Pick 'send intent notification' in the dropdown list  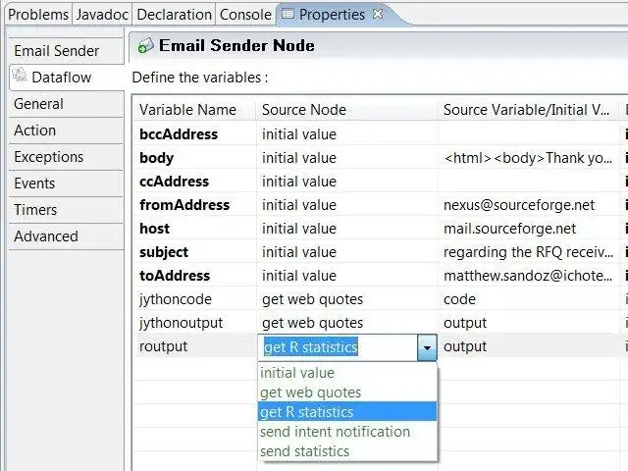tap(335, 432)
